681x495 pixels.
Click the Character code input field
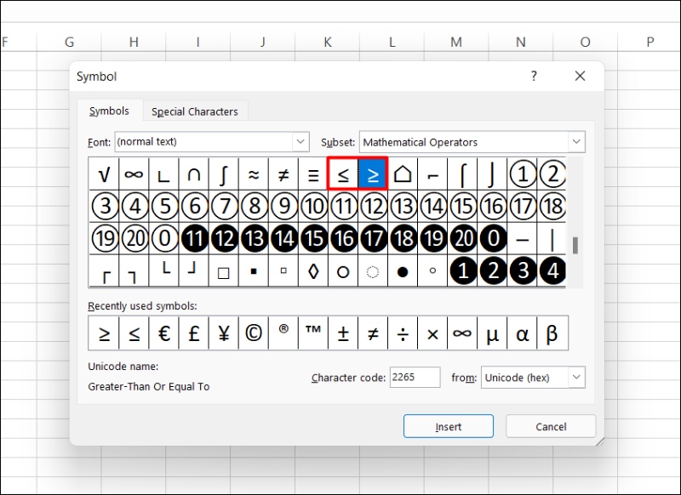[415, 378]
